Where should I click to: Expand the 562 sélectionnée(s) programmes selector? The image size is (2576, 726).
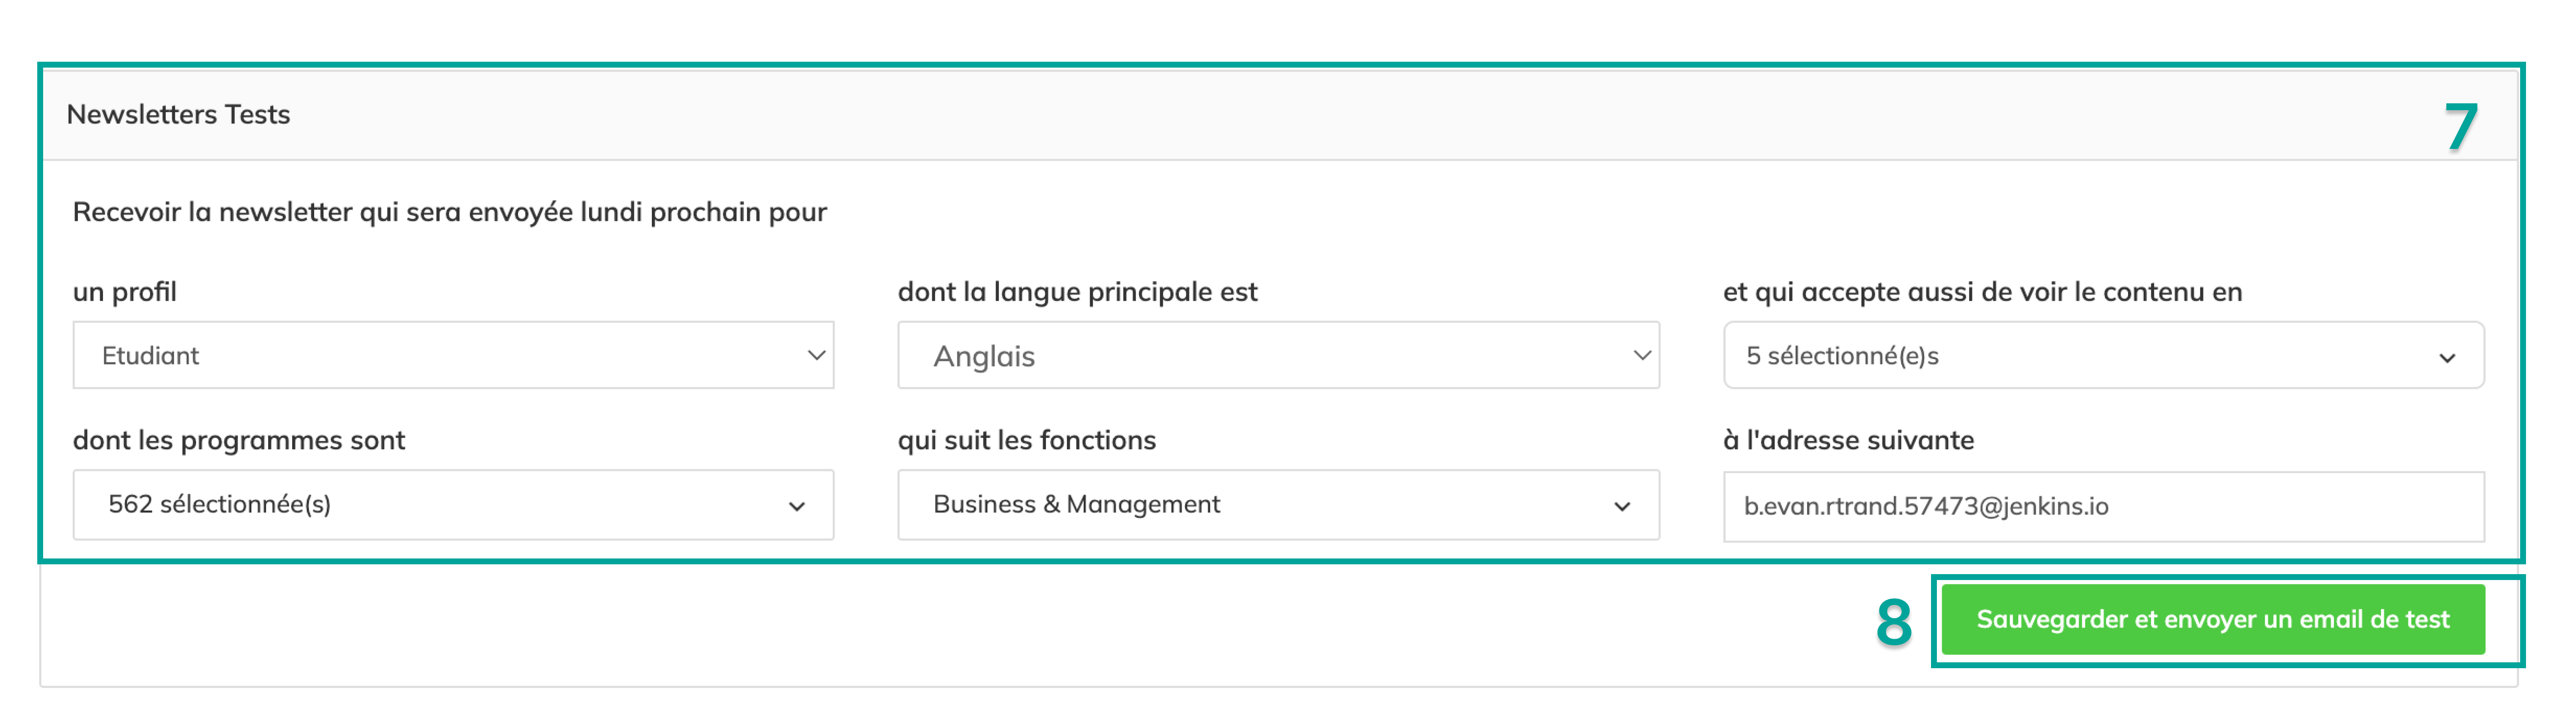[x=453, y=505]
